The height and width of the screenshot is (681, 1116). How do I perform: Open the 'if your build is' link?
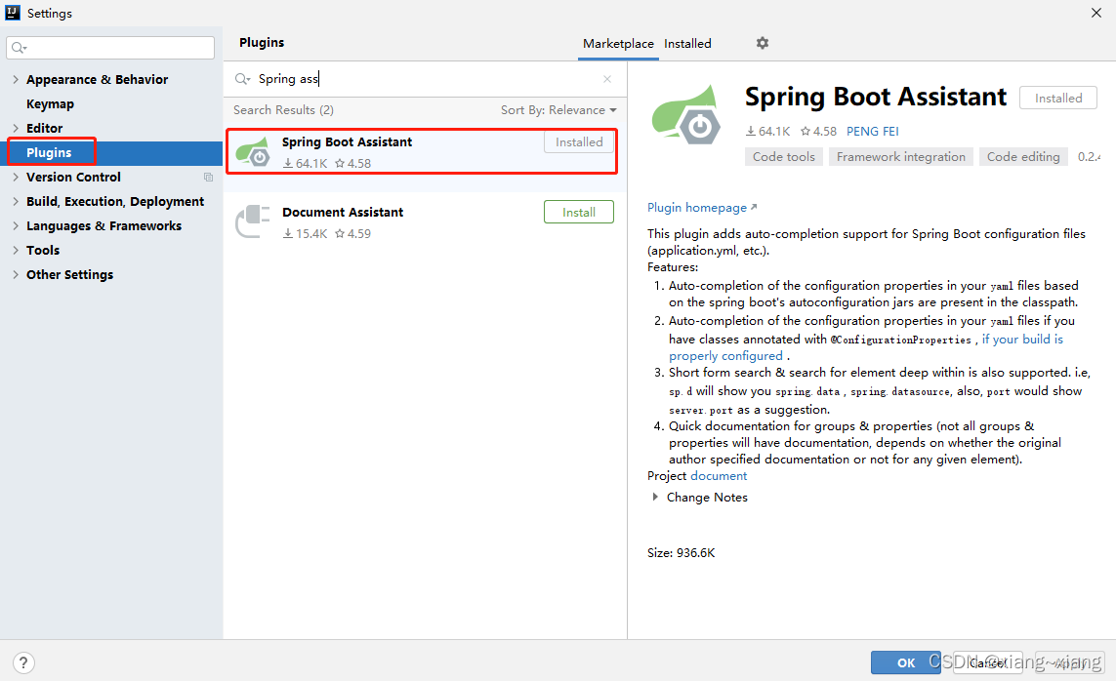click(1023, 340)
